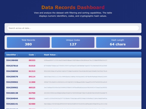146x109 pixels.
Task: Sort by the Identifier column header
Action: pyautogui.click(x=12, y=55)
